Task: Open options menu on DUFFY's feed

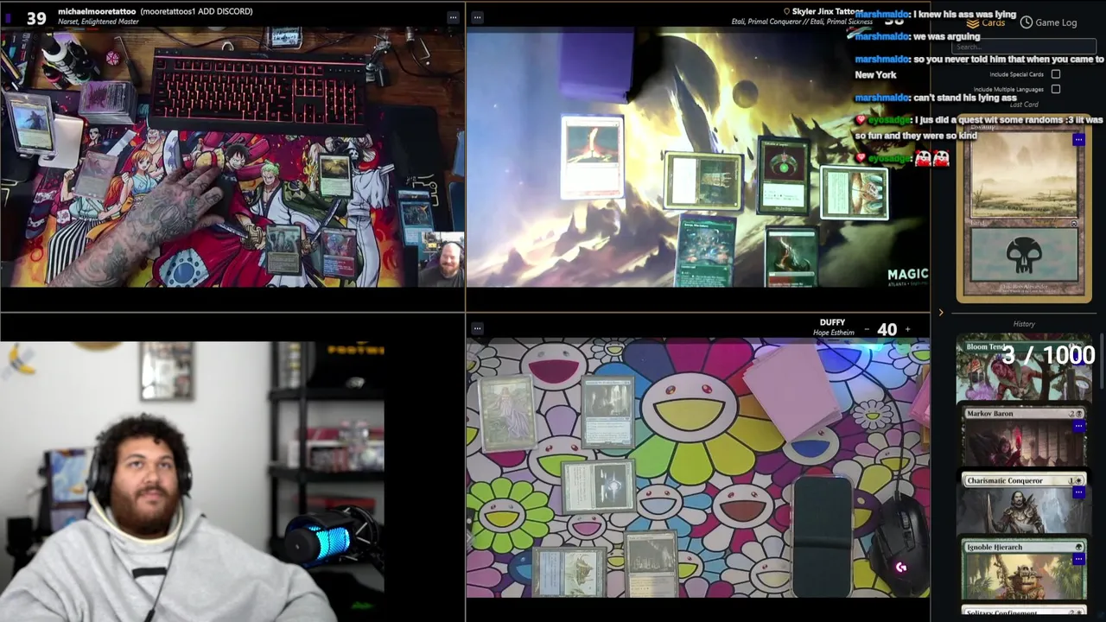Action: point(477,328)
